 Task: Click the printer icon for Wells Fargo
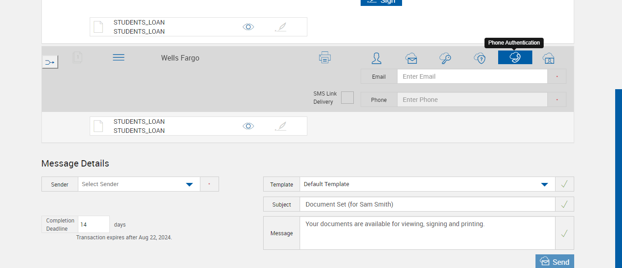tap(325, 57)
